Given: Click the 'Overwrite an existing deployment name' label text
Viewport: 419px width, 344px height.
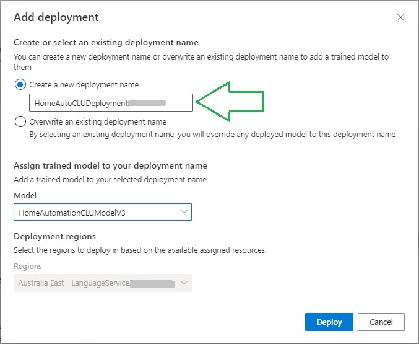Looking at the screenshot, I should pos(98,122).
